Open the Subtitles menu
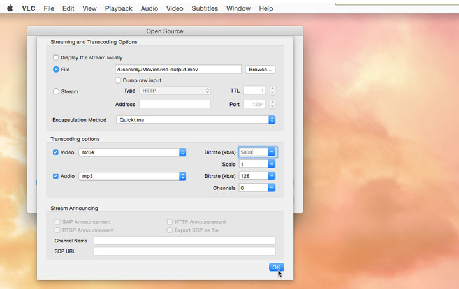 tap(205, 8)
